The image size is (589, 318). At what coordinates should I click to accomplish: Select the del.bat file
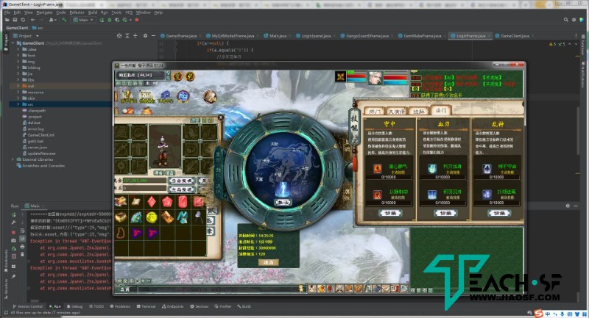tap(31, 123)
